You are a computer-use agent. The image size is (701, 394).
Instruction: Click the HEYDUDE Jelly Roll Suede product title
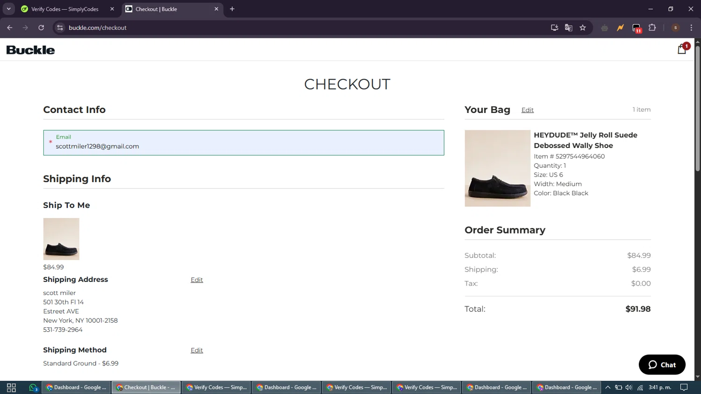point(586,140)
